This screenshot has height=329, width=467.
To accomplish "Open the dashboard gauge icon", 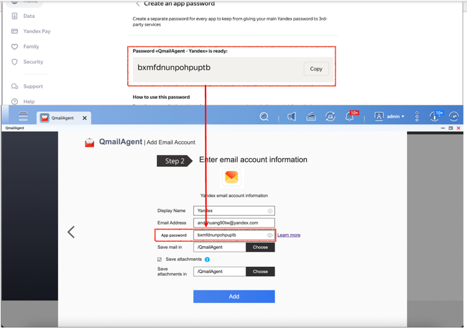I will (454, 116).
